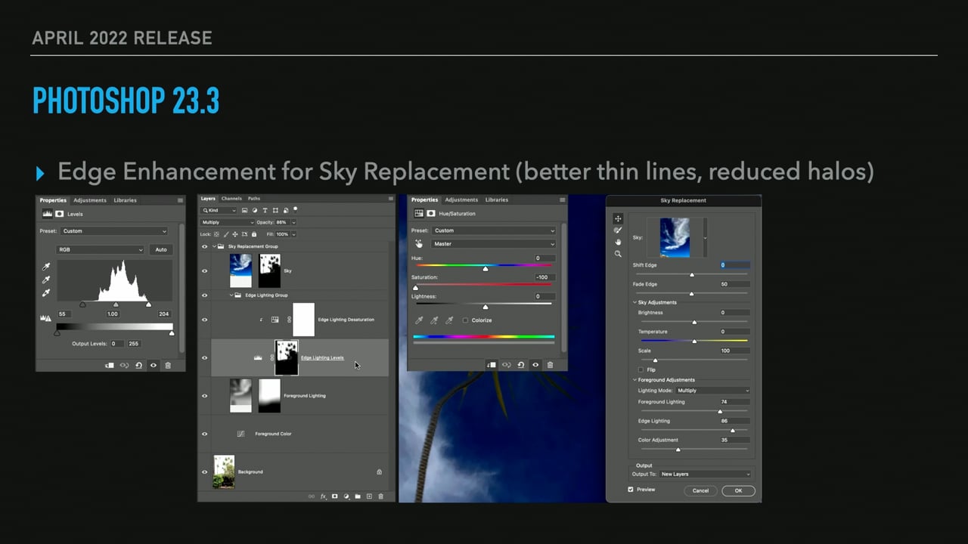Select the Zoom tool in Sky Replacement
Viewport: 968px width, 544px height.
(x=618, y=254)
